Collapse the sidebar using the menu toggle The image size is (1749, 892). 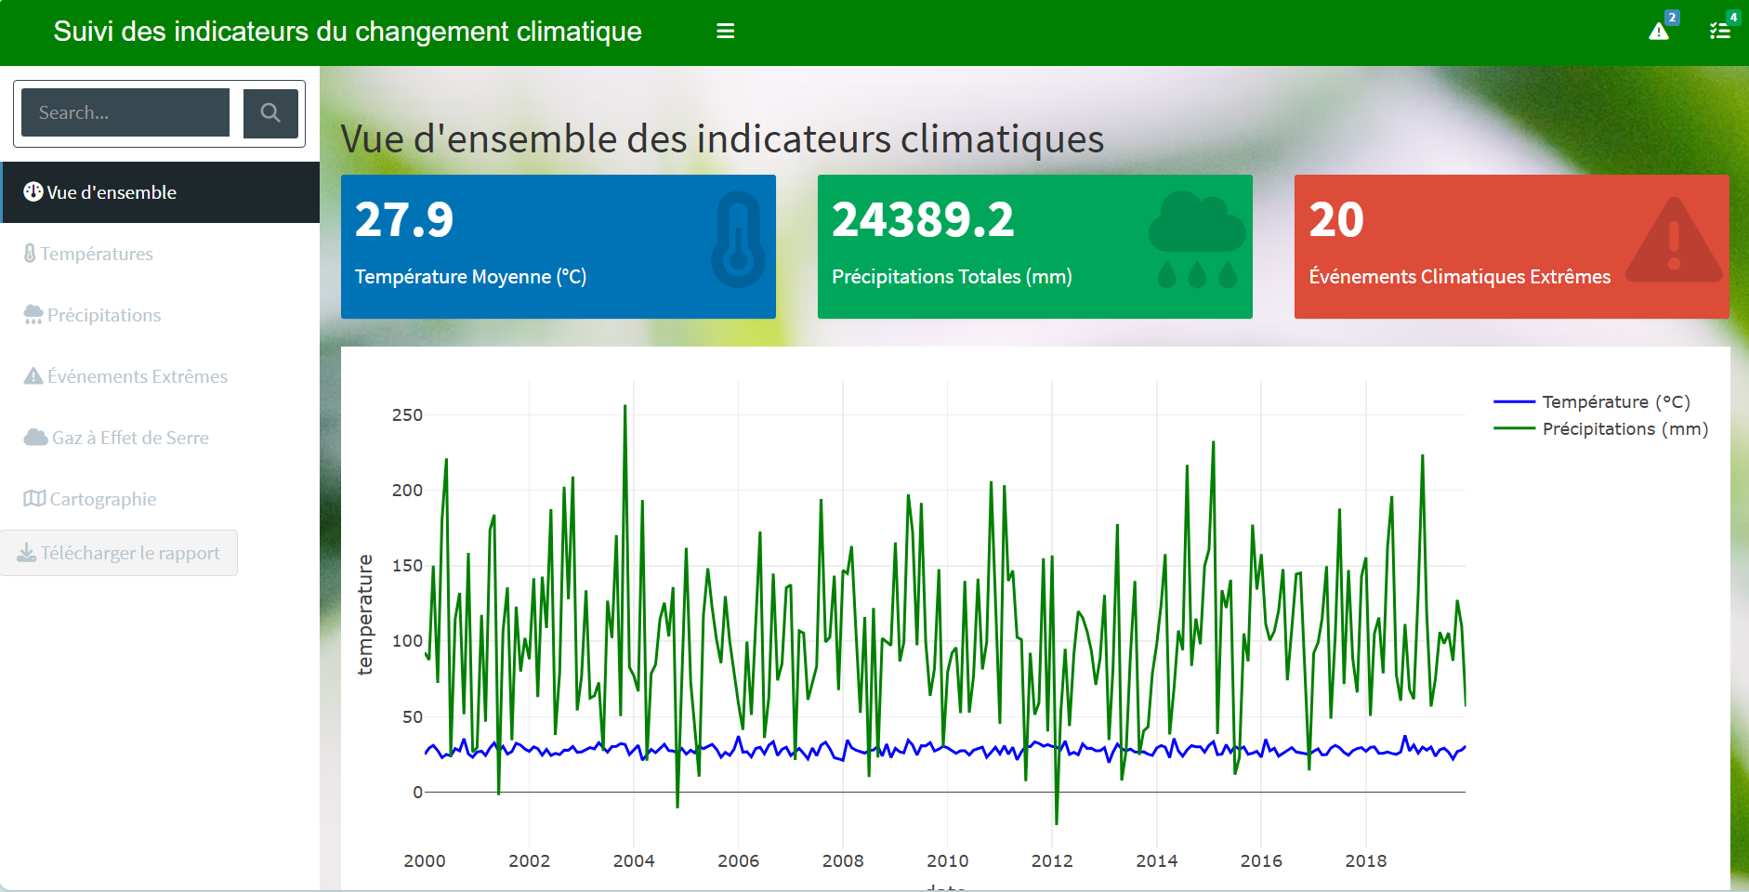[x=725, y=31]
